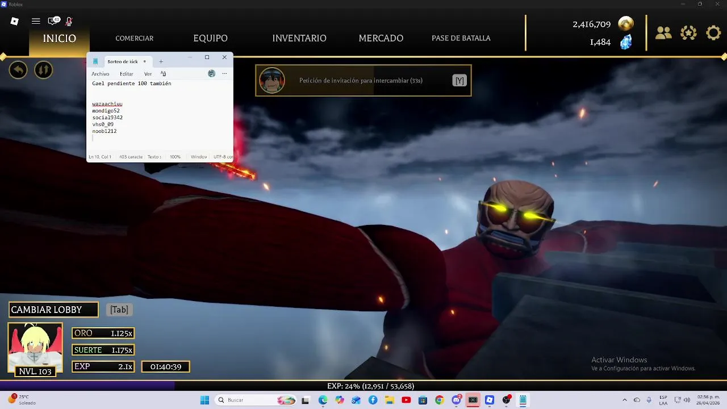Click the social9342 line in Notepad
Screen dimensions: 727x409
(x=107, y=118)
